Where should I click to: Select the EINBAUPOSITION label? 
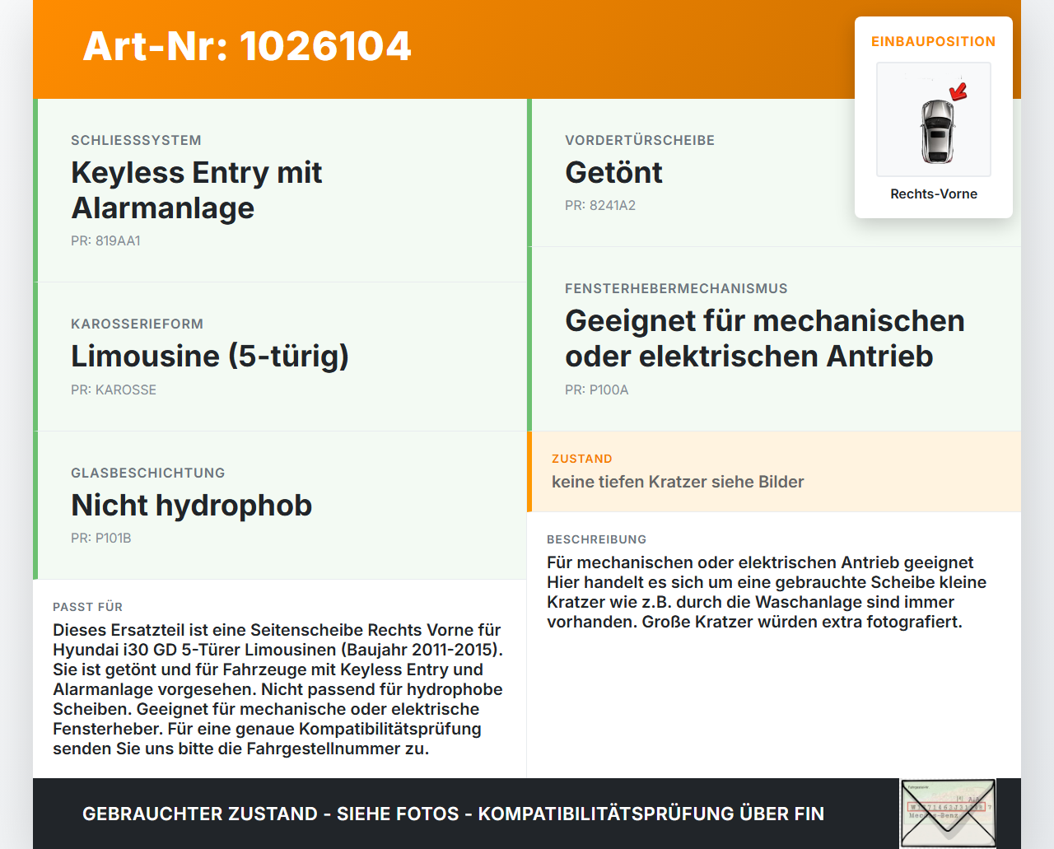click(x=934, y=41)
